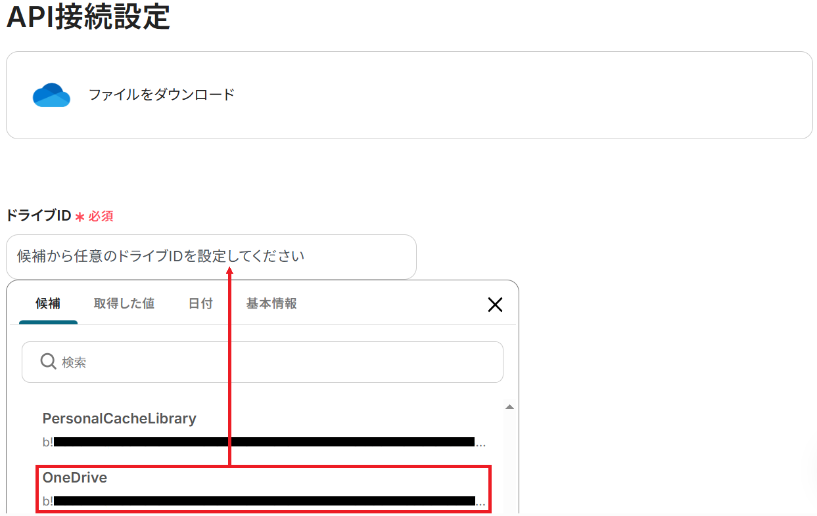Click the API接続設定 page heading

[x=88, y=17]
